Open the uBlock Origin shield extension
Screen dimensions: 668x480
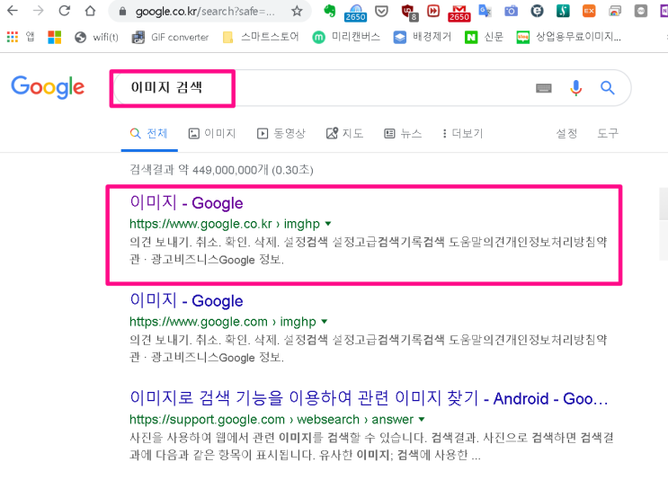(x=409, y=12)
